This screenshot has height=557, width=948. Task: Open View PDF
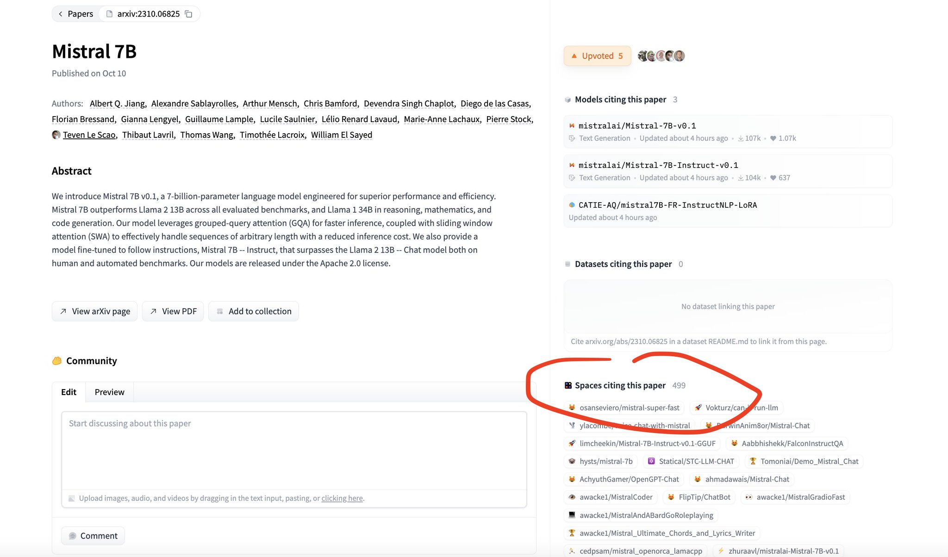pyautogui.click(x=173, y=311)
